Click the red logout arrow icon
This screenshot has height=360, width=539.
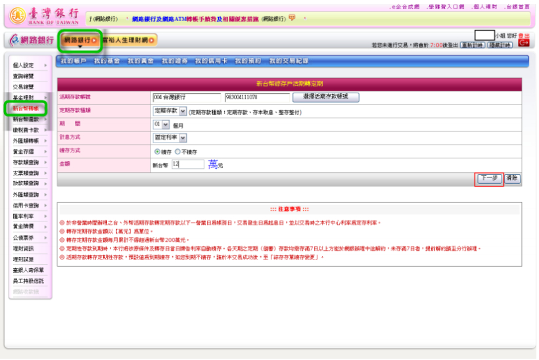click(523, 43)
